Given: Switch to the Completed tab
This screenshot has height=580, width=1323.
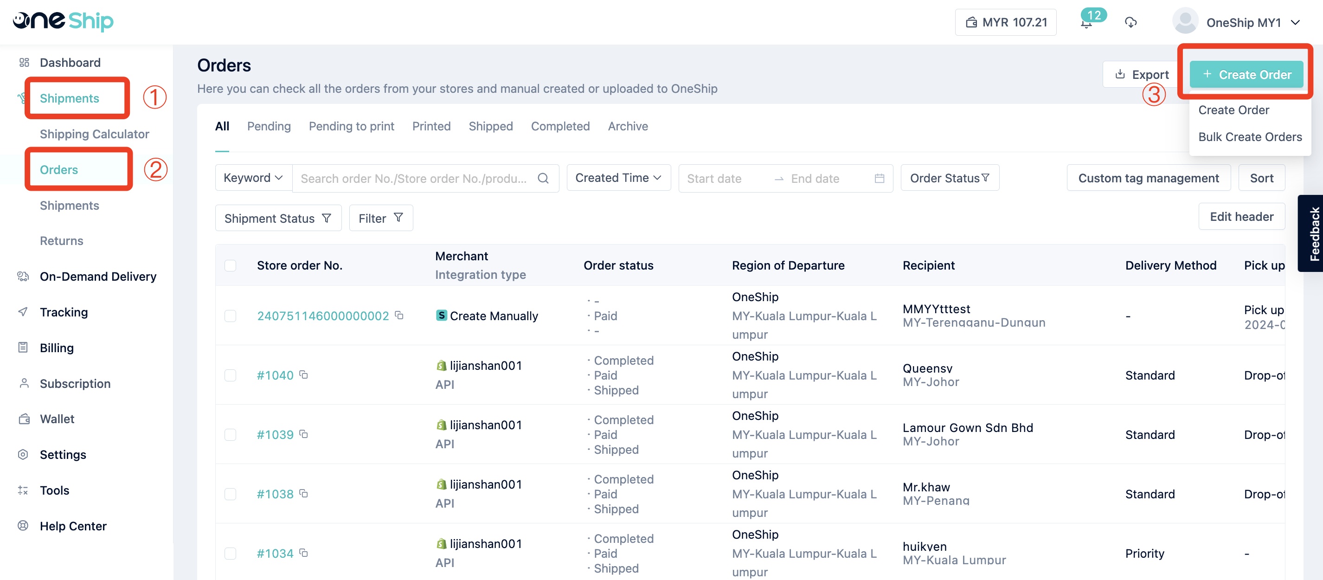Looking at the screenshot, I should coord(560,126).
